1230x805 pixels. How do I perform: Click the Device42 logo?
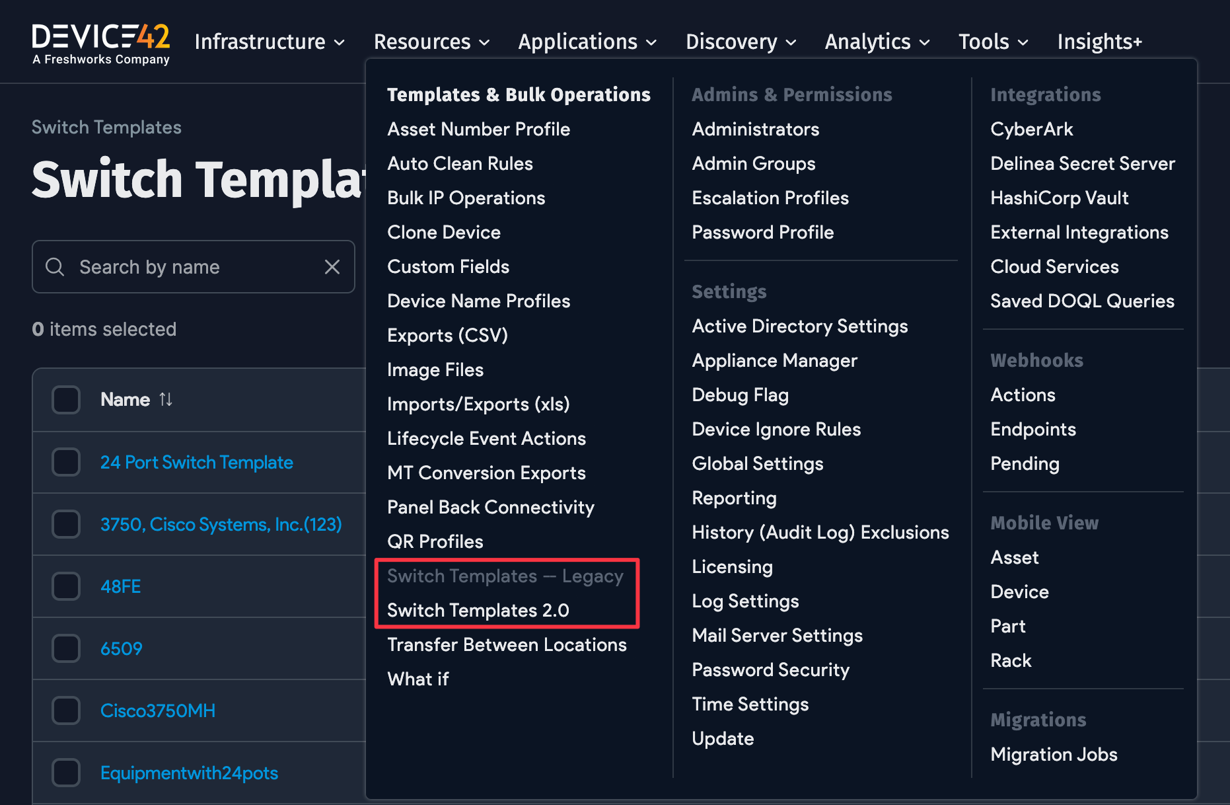point(101,44)
